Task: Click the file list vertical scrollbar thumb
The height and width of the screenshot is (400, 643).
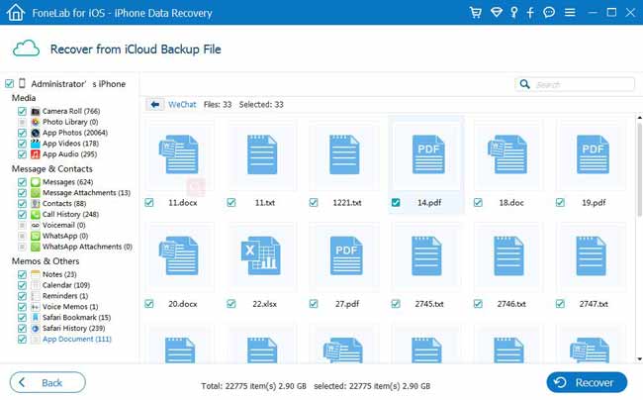Action: [x=640, y=168]
